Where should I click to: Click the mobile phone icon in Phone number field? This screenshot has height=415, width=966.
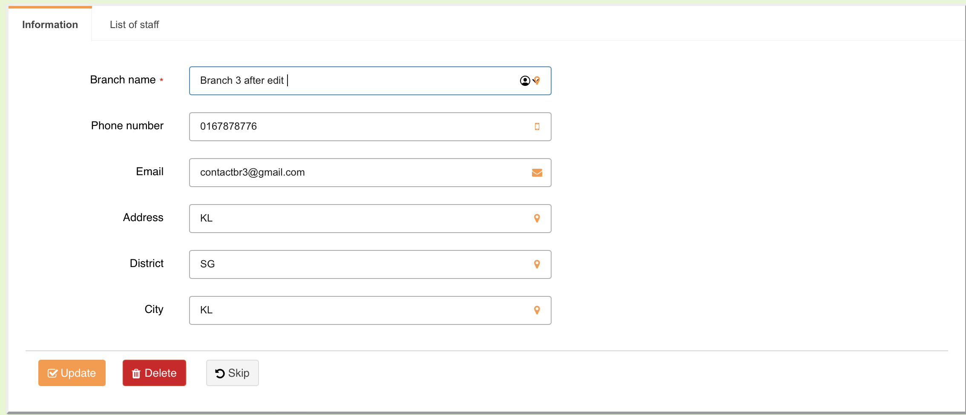point(537,127)
